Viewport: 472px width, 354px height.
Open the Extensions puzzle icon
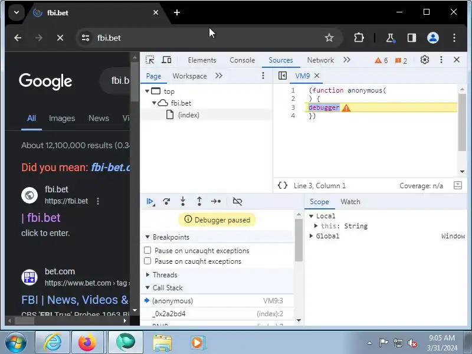coord(359,38)
